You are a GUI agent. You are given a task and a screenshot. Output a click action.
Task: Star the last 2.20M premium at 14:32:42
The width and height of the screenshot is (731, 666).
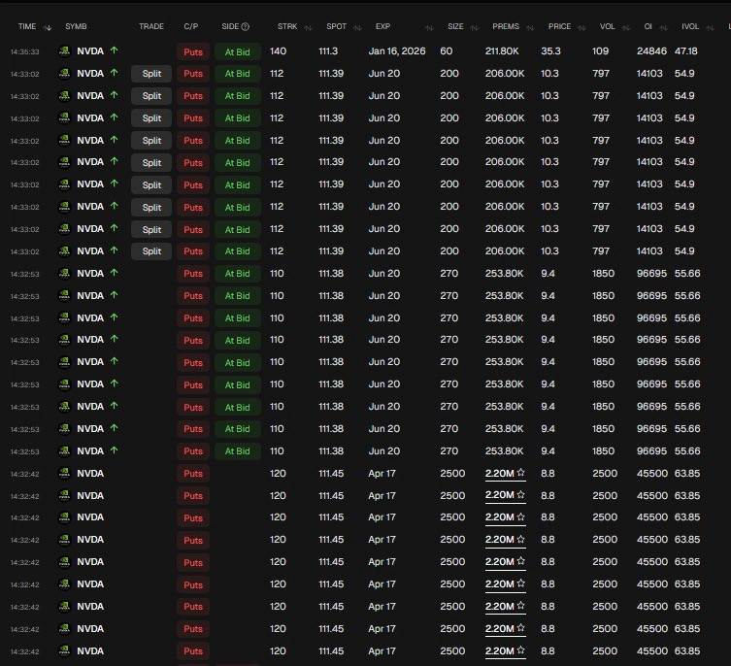pos(520,650)
